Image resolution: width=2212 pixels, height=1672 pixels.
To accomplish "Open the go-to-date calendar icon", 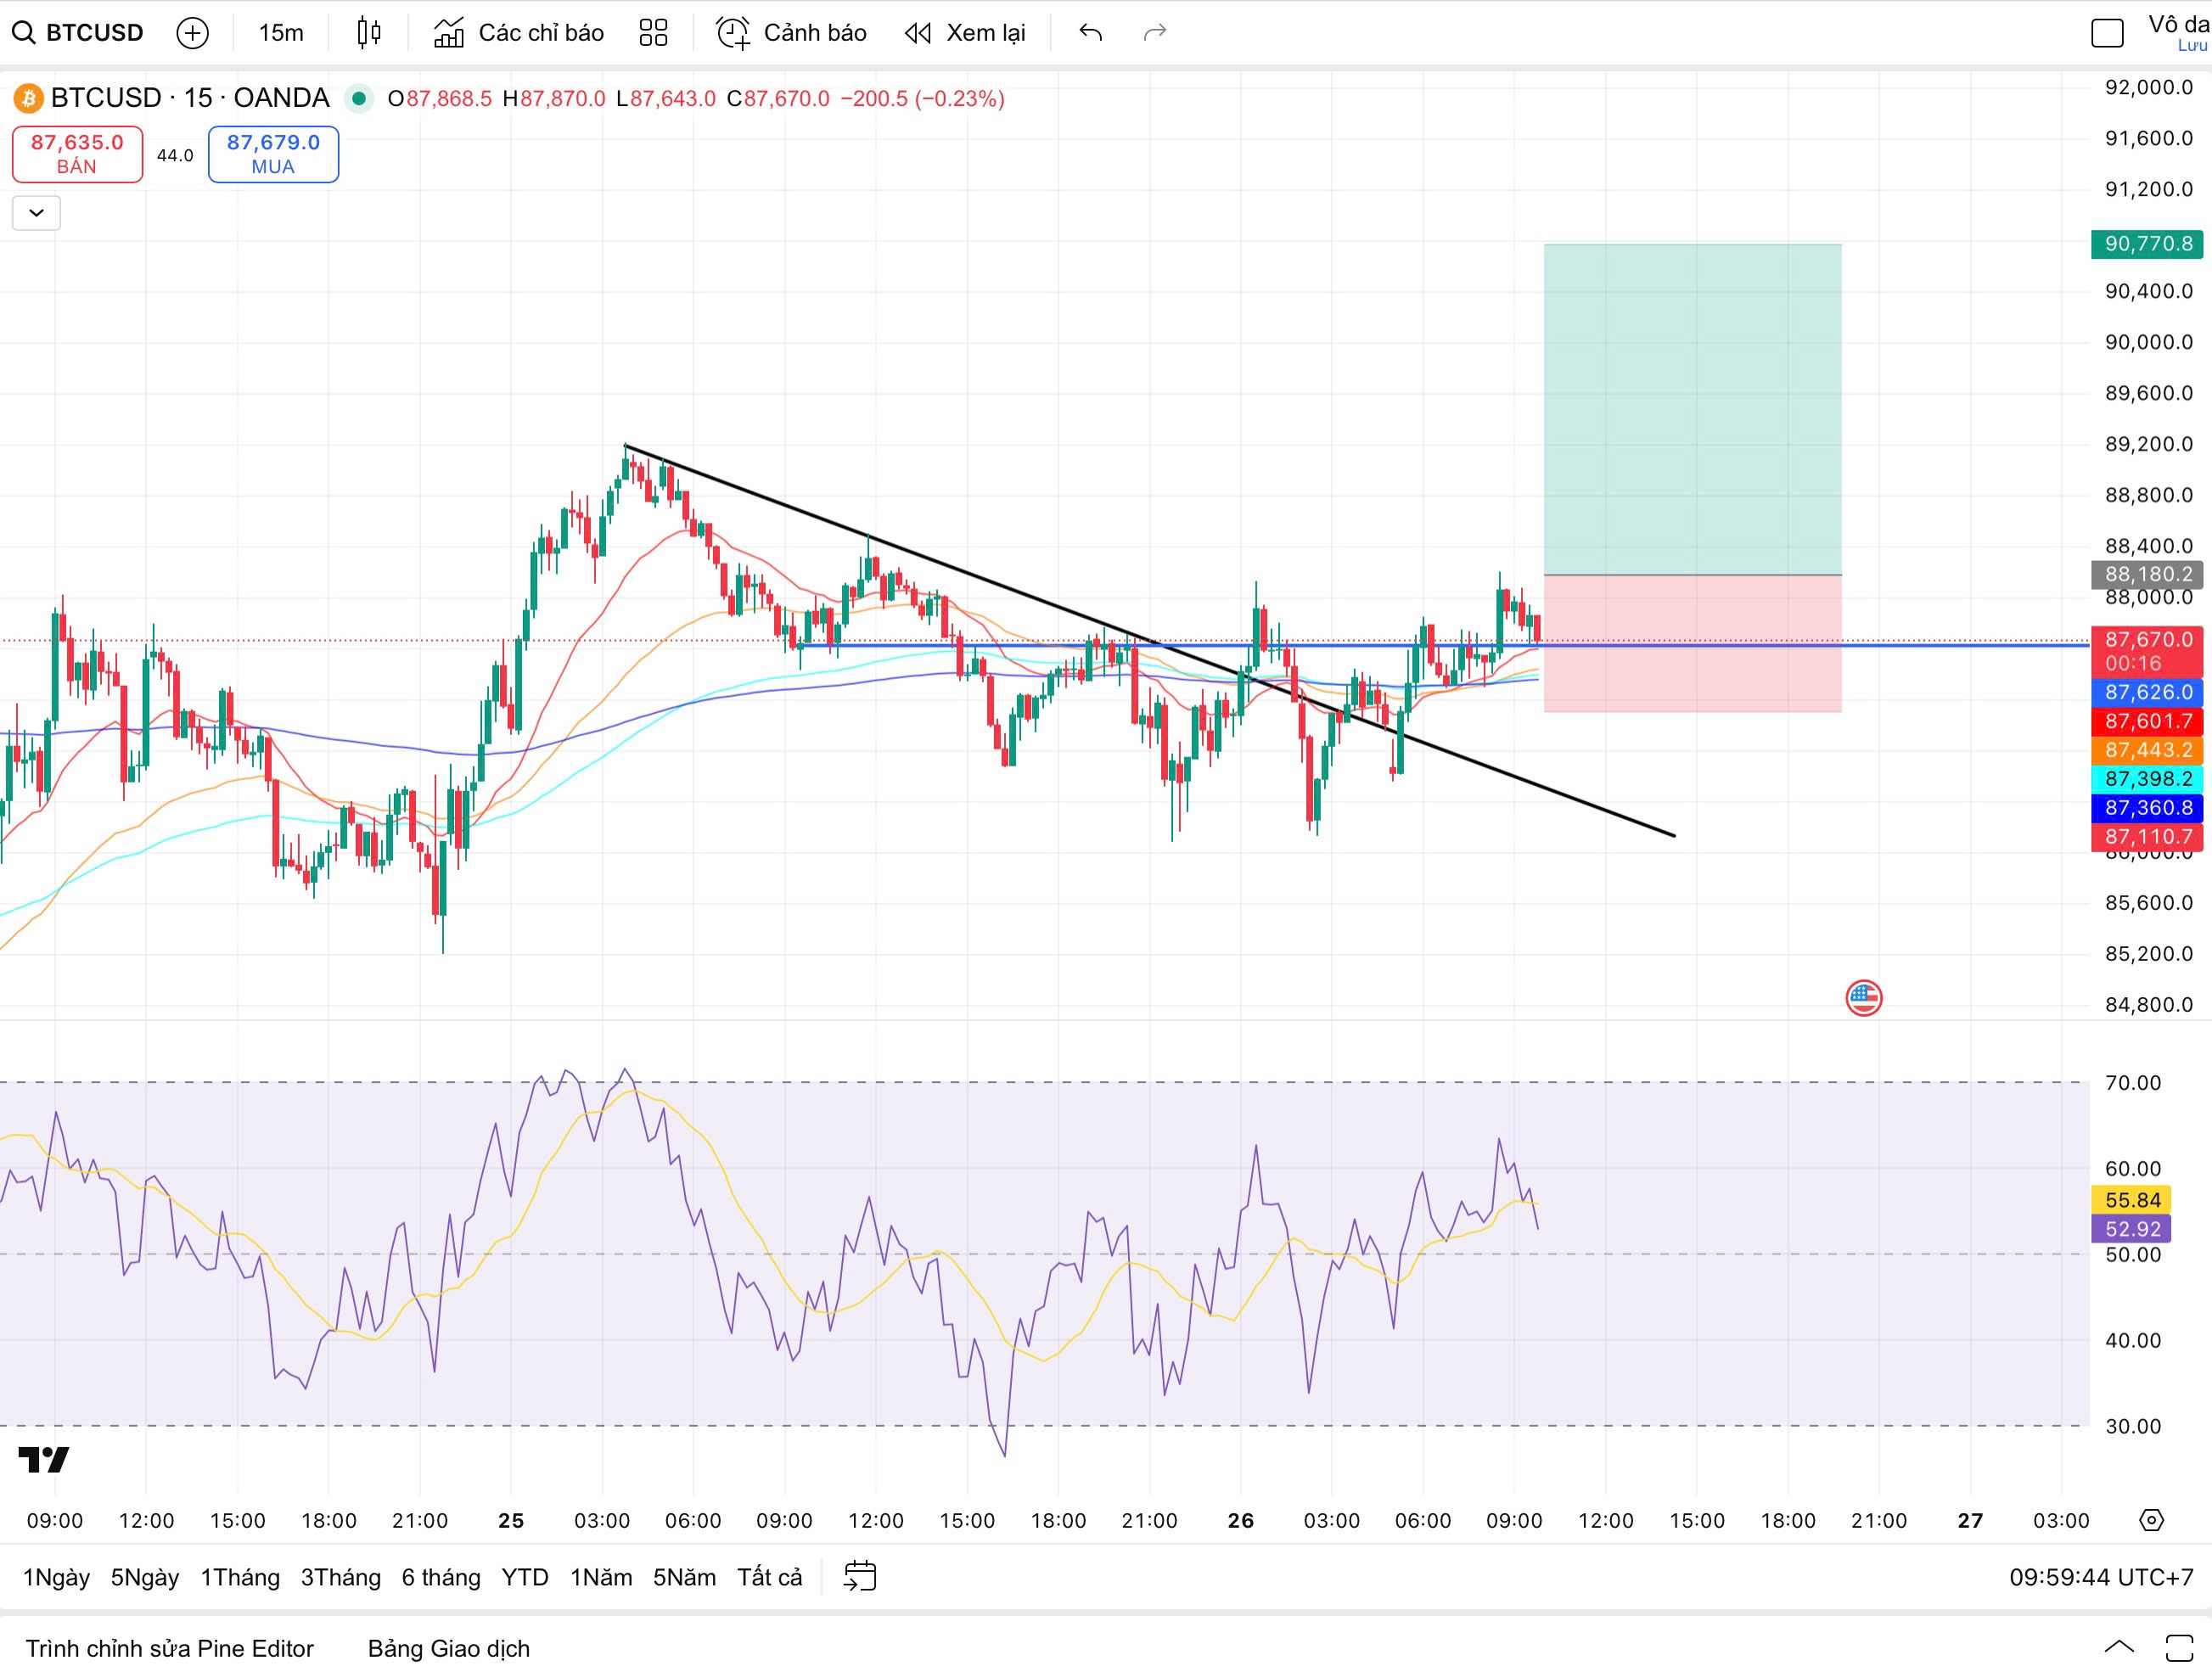I will pyautogui.click(x=859, y=1577).
